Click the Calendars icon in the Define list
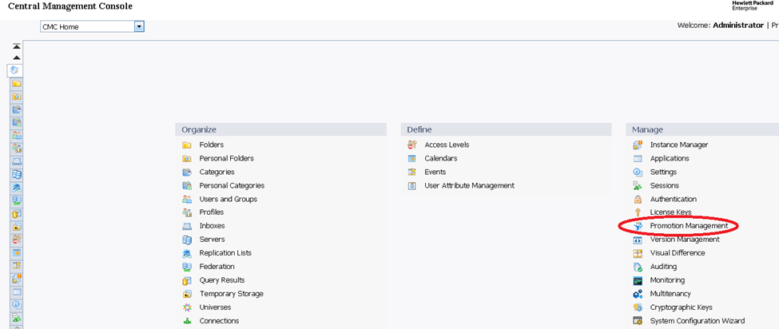The image size is (779, 329). tap(412, 159)
